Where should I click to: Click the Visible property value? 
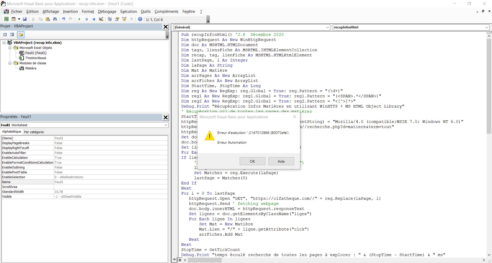[x=111, y=196]
